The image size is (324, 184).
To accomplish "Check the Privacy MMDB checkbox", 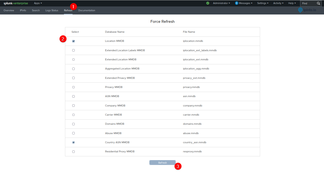I will click(x=73, y=87).
